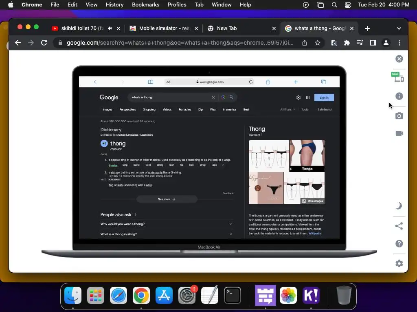
Task: Click the Sign in button
Action: [x=324, y=97]
